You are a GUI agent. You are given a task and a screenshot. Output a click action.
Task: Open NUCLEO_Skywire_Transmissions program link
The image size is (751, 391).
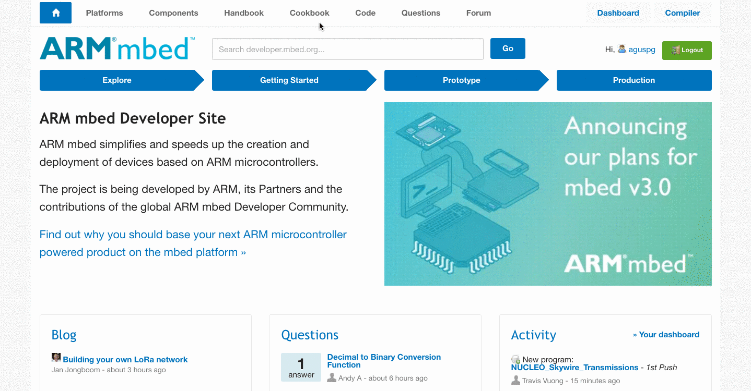pyautogui.click(x=574, y=368)
